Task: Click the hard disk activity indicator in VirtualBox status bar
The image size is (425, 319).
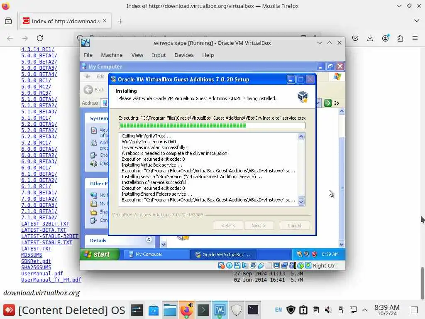Action: [221, 265]
